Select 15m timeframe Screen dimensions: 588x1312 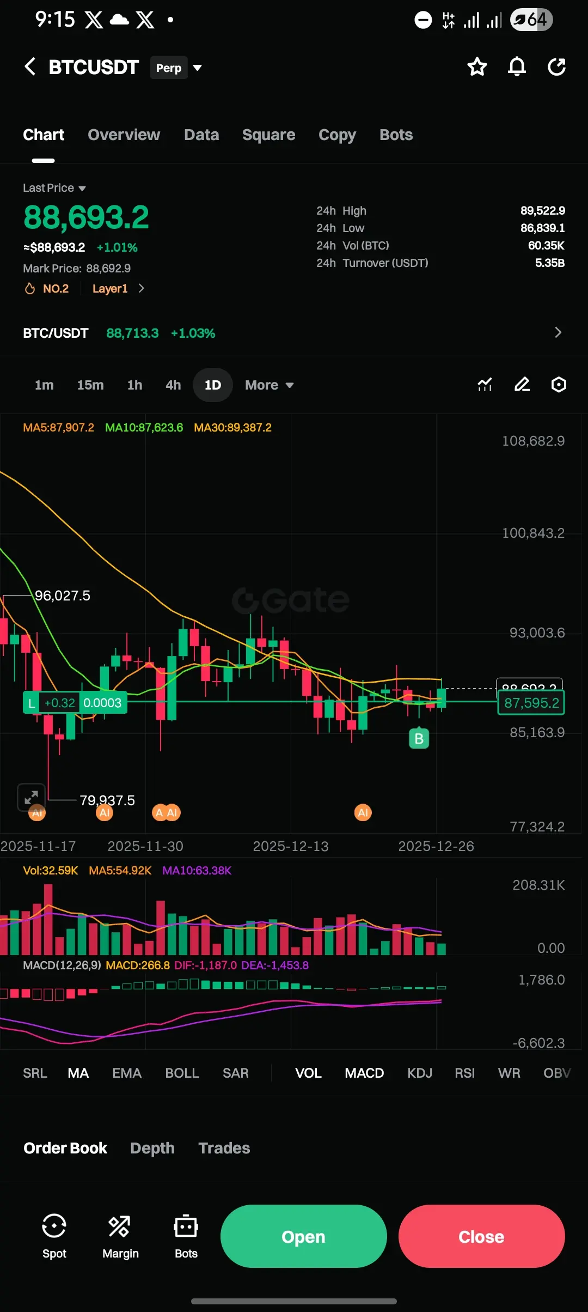pyautogui.click(x=90, y=385)
